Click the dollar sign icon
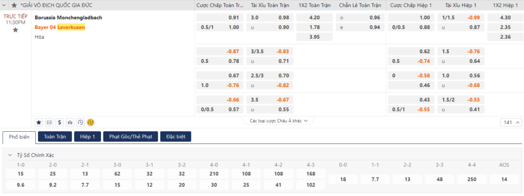The width and height of the screenshot is (524, 196). (59, 122)
